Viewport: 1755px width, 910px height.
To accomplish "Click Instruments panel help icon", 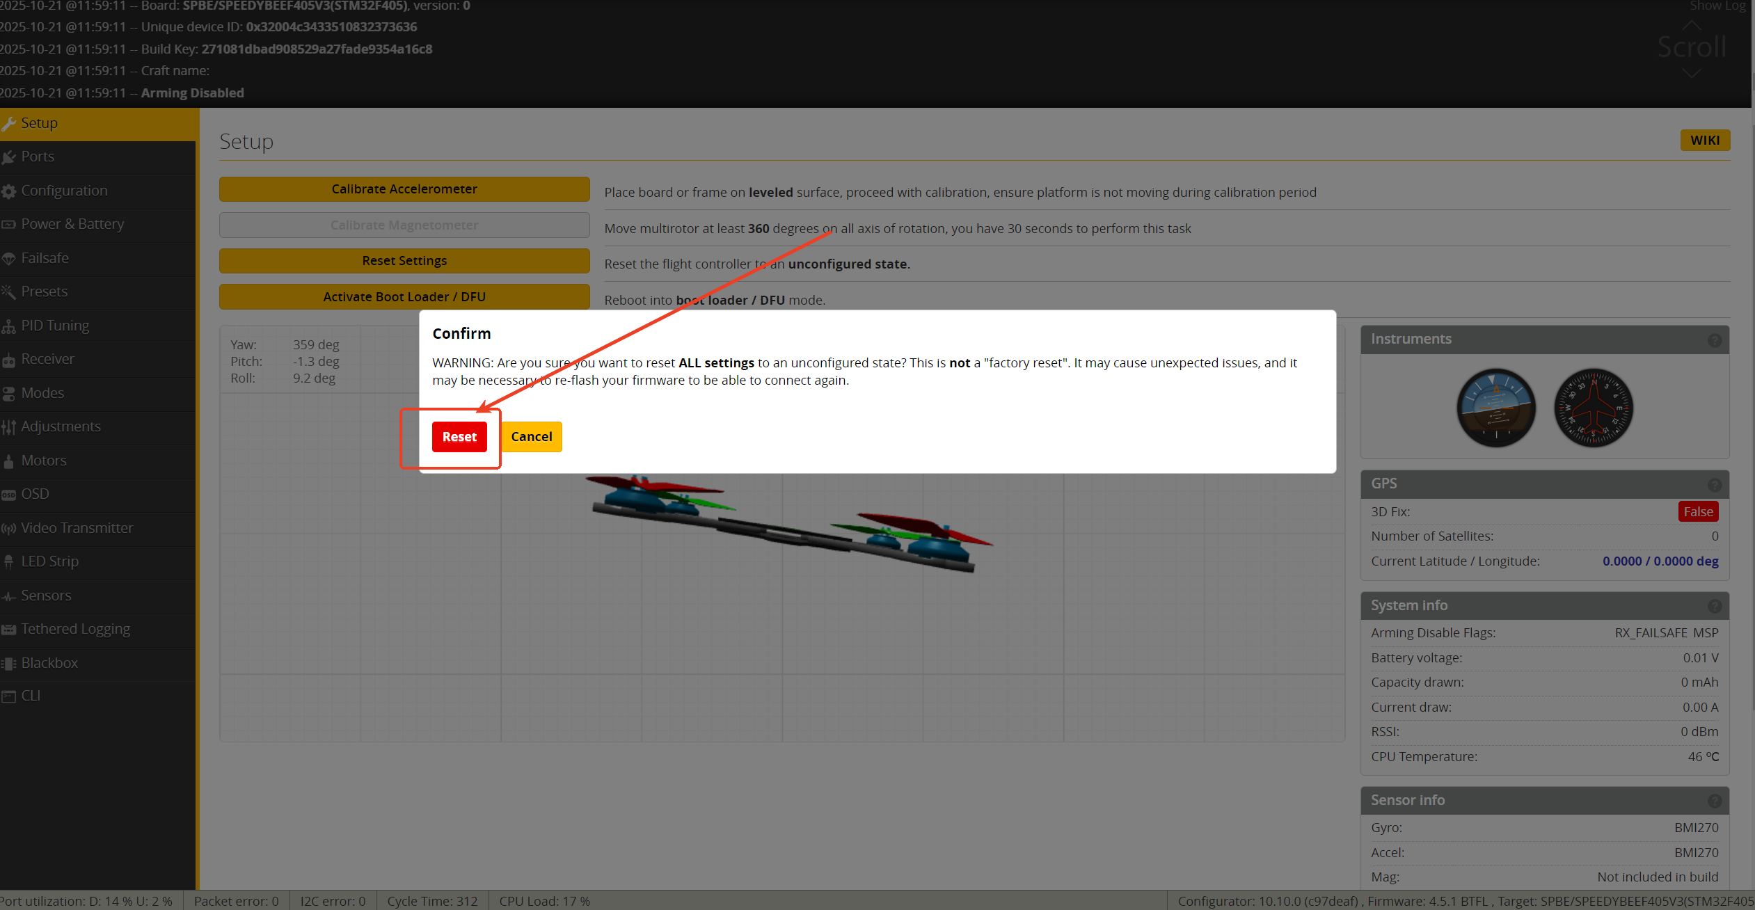I will pos(1714,340).
